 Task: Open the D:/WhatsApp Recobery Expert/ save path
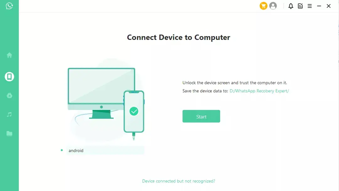tap(259, 91)
